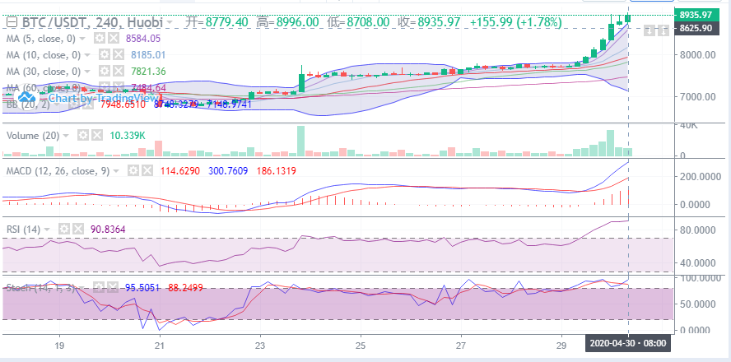Click the MACD (12, 26, close, 9) label
Viewport: 731px width, 362px height.
click(58, 171)
